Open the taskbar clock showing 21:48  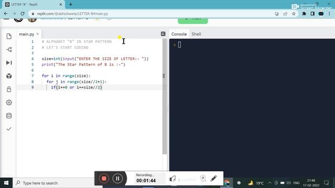[x=311, y=183]
